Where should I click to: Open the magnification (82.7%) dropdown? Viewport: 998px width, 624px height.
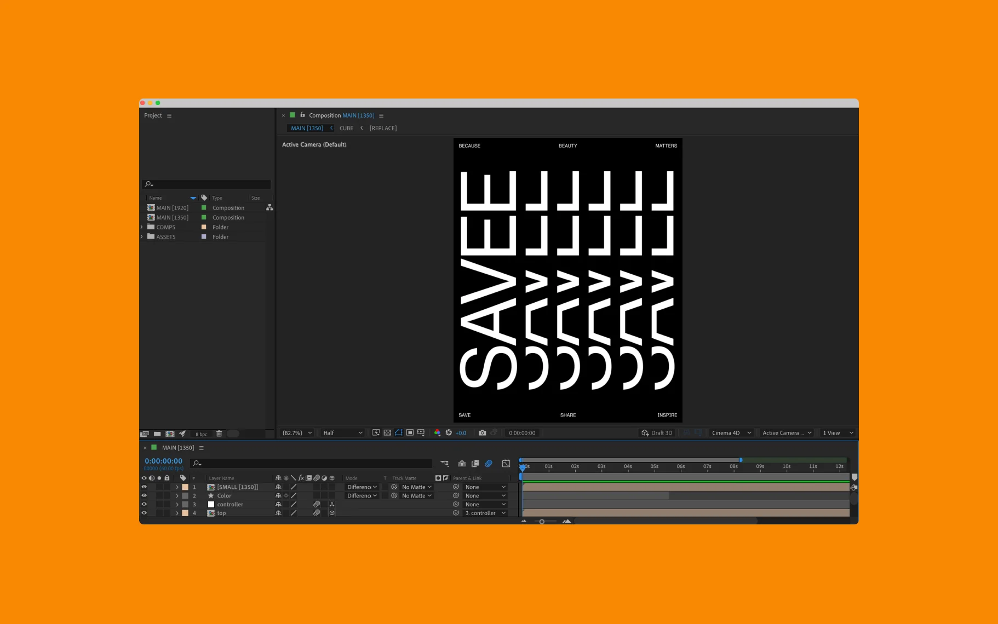[297, 432]
